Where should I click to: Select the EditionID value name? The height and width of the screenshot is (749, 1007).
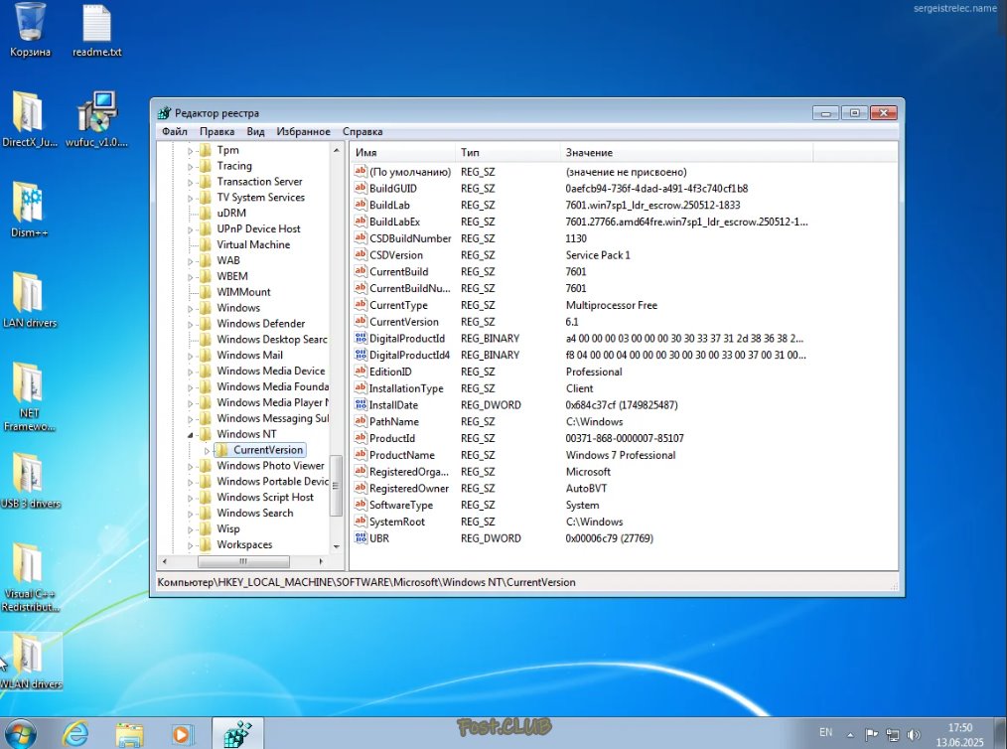click(x=390, y=372)
